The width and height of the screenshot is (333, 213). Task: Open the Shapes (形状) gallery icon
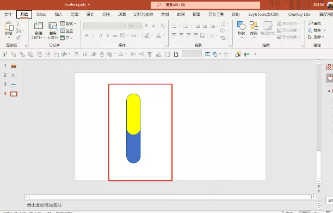coord(242,26)
